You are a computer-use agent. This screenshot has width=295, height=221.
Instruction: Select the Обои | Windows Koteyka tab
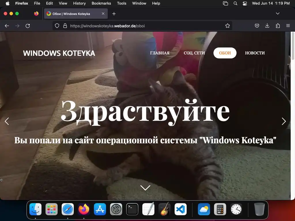pos(76,14)
